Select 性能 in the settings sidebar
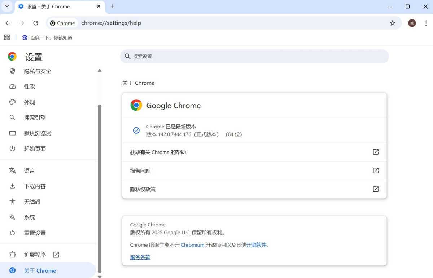The image size is (433, 278). (30, 87)
